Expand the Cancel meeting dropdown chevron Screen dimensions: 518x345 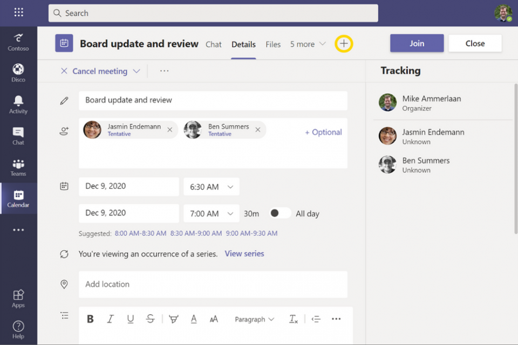click(x=137, y=71)
